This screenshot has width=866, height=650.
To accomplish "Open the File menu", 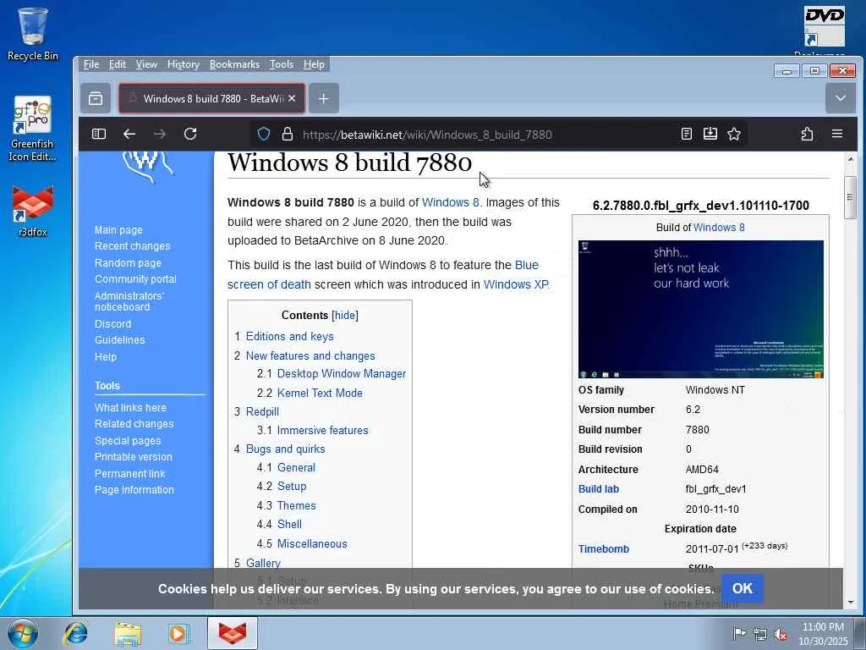I will pos(91,64).
